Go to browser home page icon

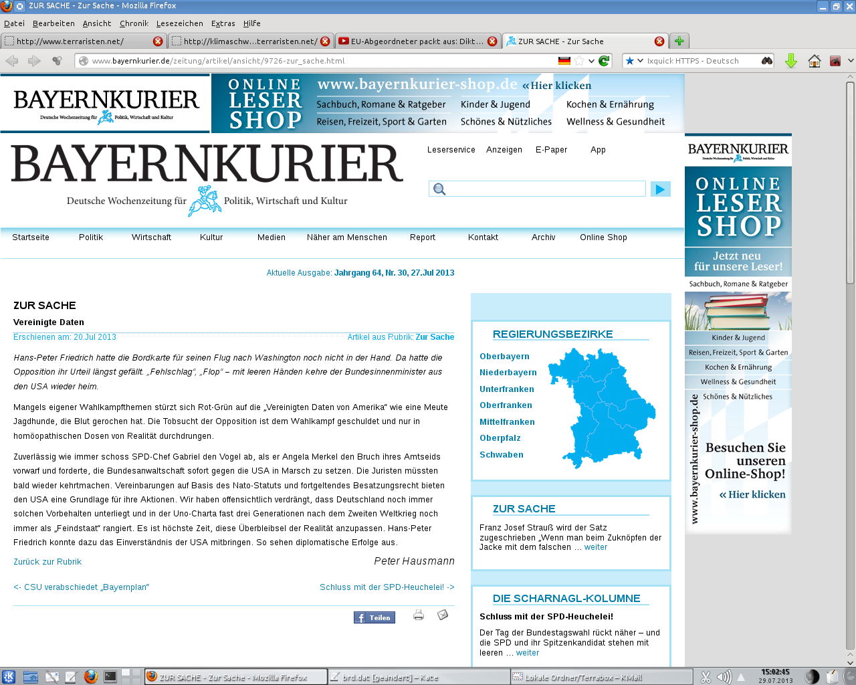tap(814, 61)
